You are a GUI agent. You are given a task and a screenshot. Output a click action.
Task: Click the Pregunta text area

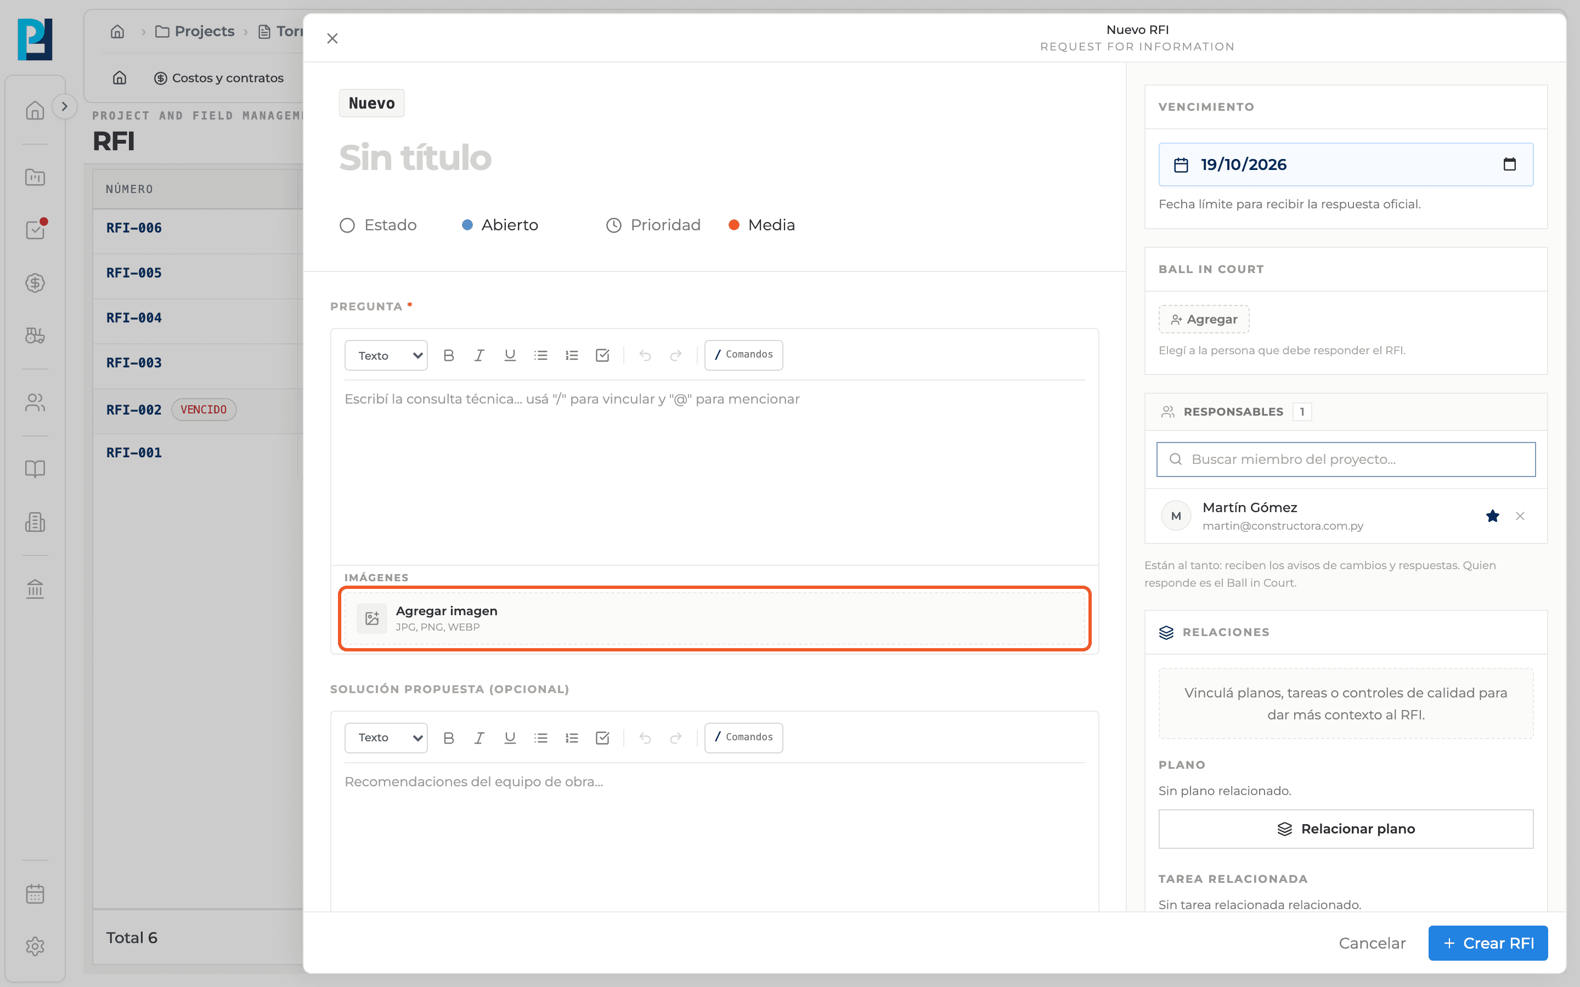coord(714,473)
